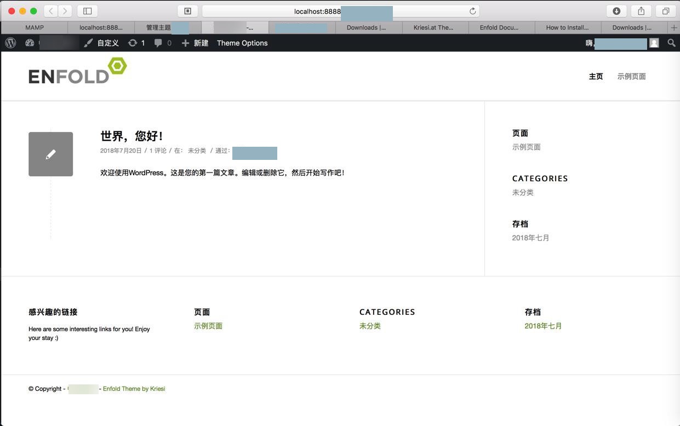Open the Share button in Safari toolbar

pos(641,11)
